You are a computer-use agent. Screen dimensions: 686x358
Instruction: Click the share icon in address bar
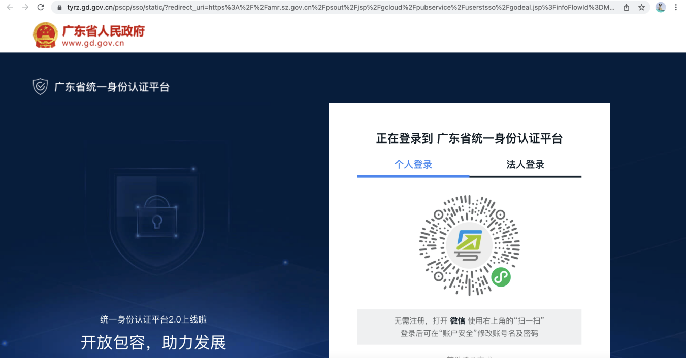pyautogui.click(x=627, y=8)
